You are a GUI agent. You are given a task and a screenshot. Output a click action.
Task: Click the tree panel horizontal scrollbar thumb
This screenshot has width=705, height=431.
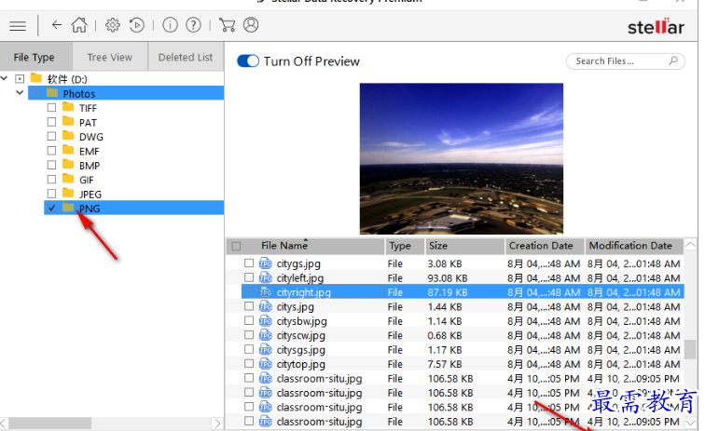[49, 423]
